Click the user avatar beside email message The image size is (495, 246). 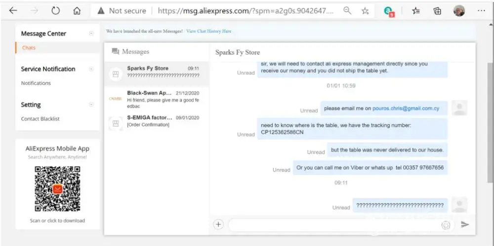(459, 108)
